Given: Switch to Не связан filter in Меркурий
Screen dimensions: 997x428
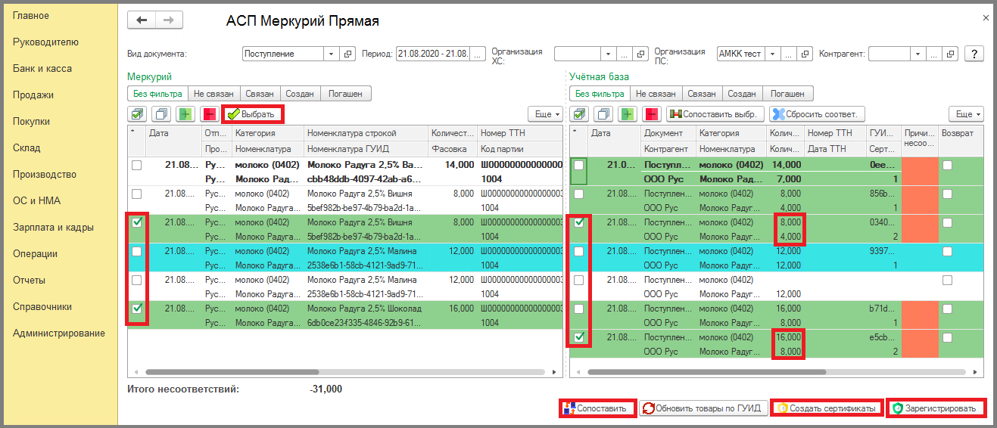Looking at the screenshot, I should pyautogui.click(x=213, y=94).
